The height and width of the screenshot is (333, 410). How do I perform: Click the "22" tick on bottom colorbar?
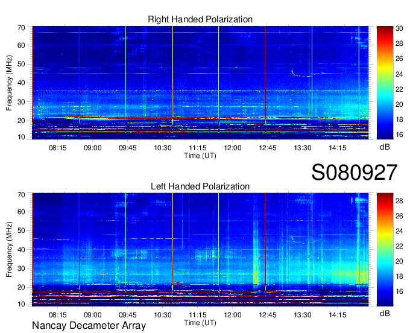tap(399, 246)
